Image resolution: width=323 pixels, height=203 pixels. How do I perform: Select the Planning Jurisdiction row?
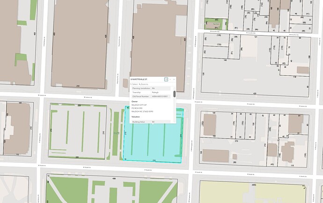(x=151, y=88)
